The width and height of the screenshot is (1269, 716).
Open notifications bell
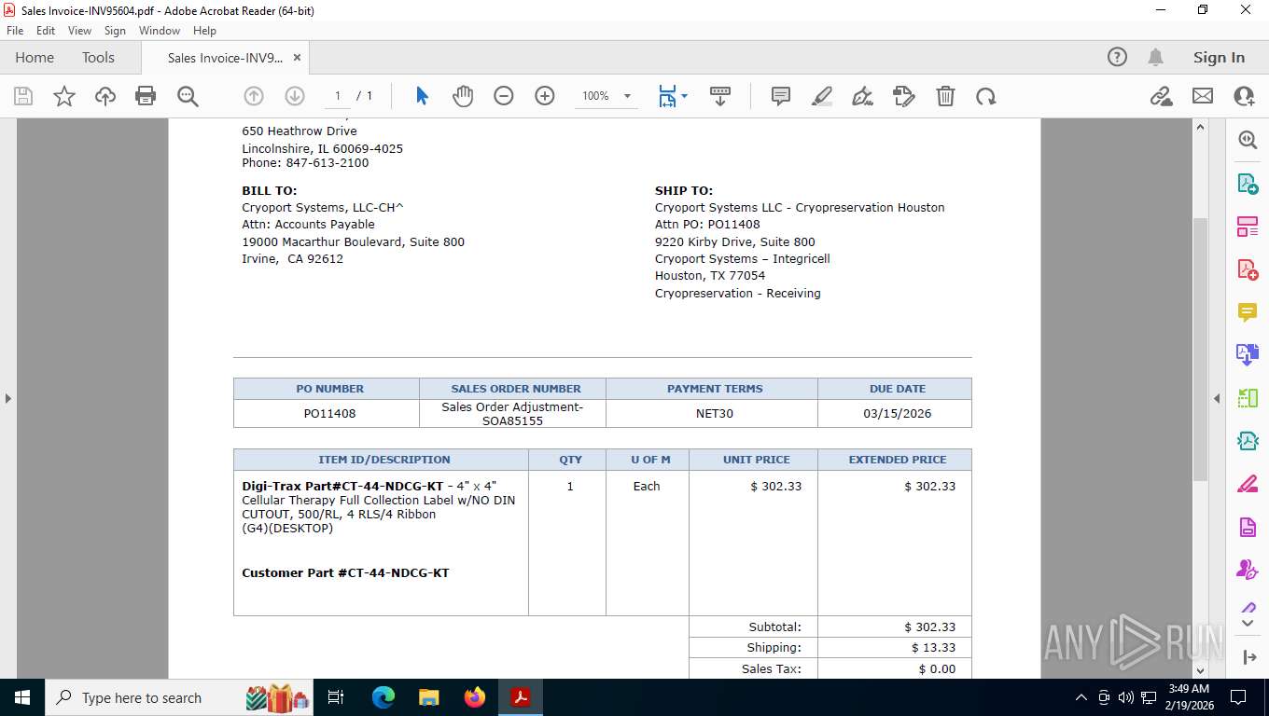(1156, 57)
